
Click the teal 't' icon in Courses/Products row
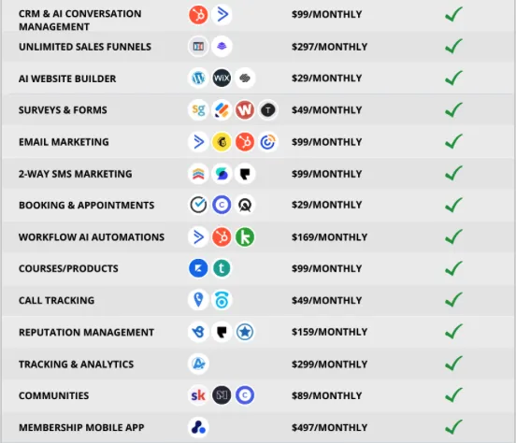tap(222, 268)
